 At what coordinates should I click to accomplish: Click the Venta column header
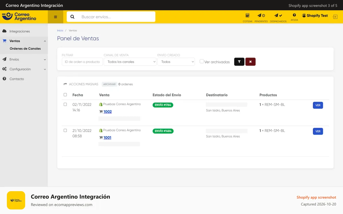[104, 95]
